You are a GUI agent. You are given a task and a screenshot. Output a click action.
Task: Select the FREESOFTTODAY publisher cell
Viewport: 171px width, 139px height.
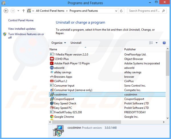click(x=135, y=112)
